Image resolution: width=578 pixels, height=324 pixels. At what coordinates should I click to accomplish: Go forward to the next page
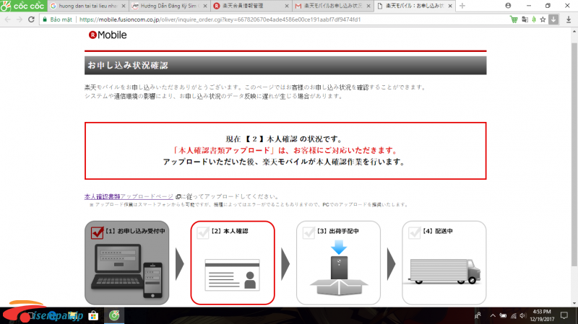pyautogui.click(x=20, y=19)
